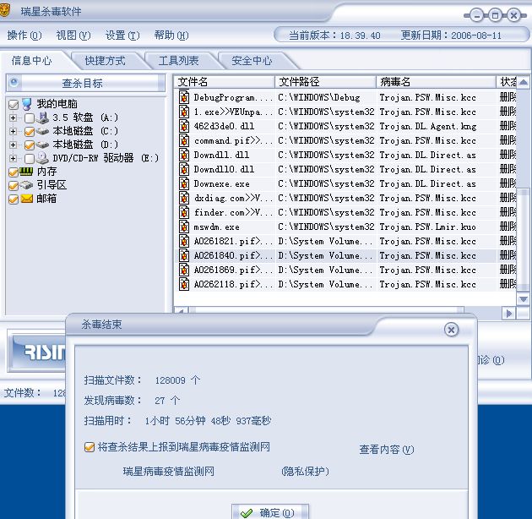The width and height of the screenshot is (532, 519).
Task: Toggle the 引导区 scan checkbox
Action: coord(14,185)
